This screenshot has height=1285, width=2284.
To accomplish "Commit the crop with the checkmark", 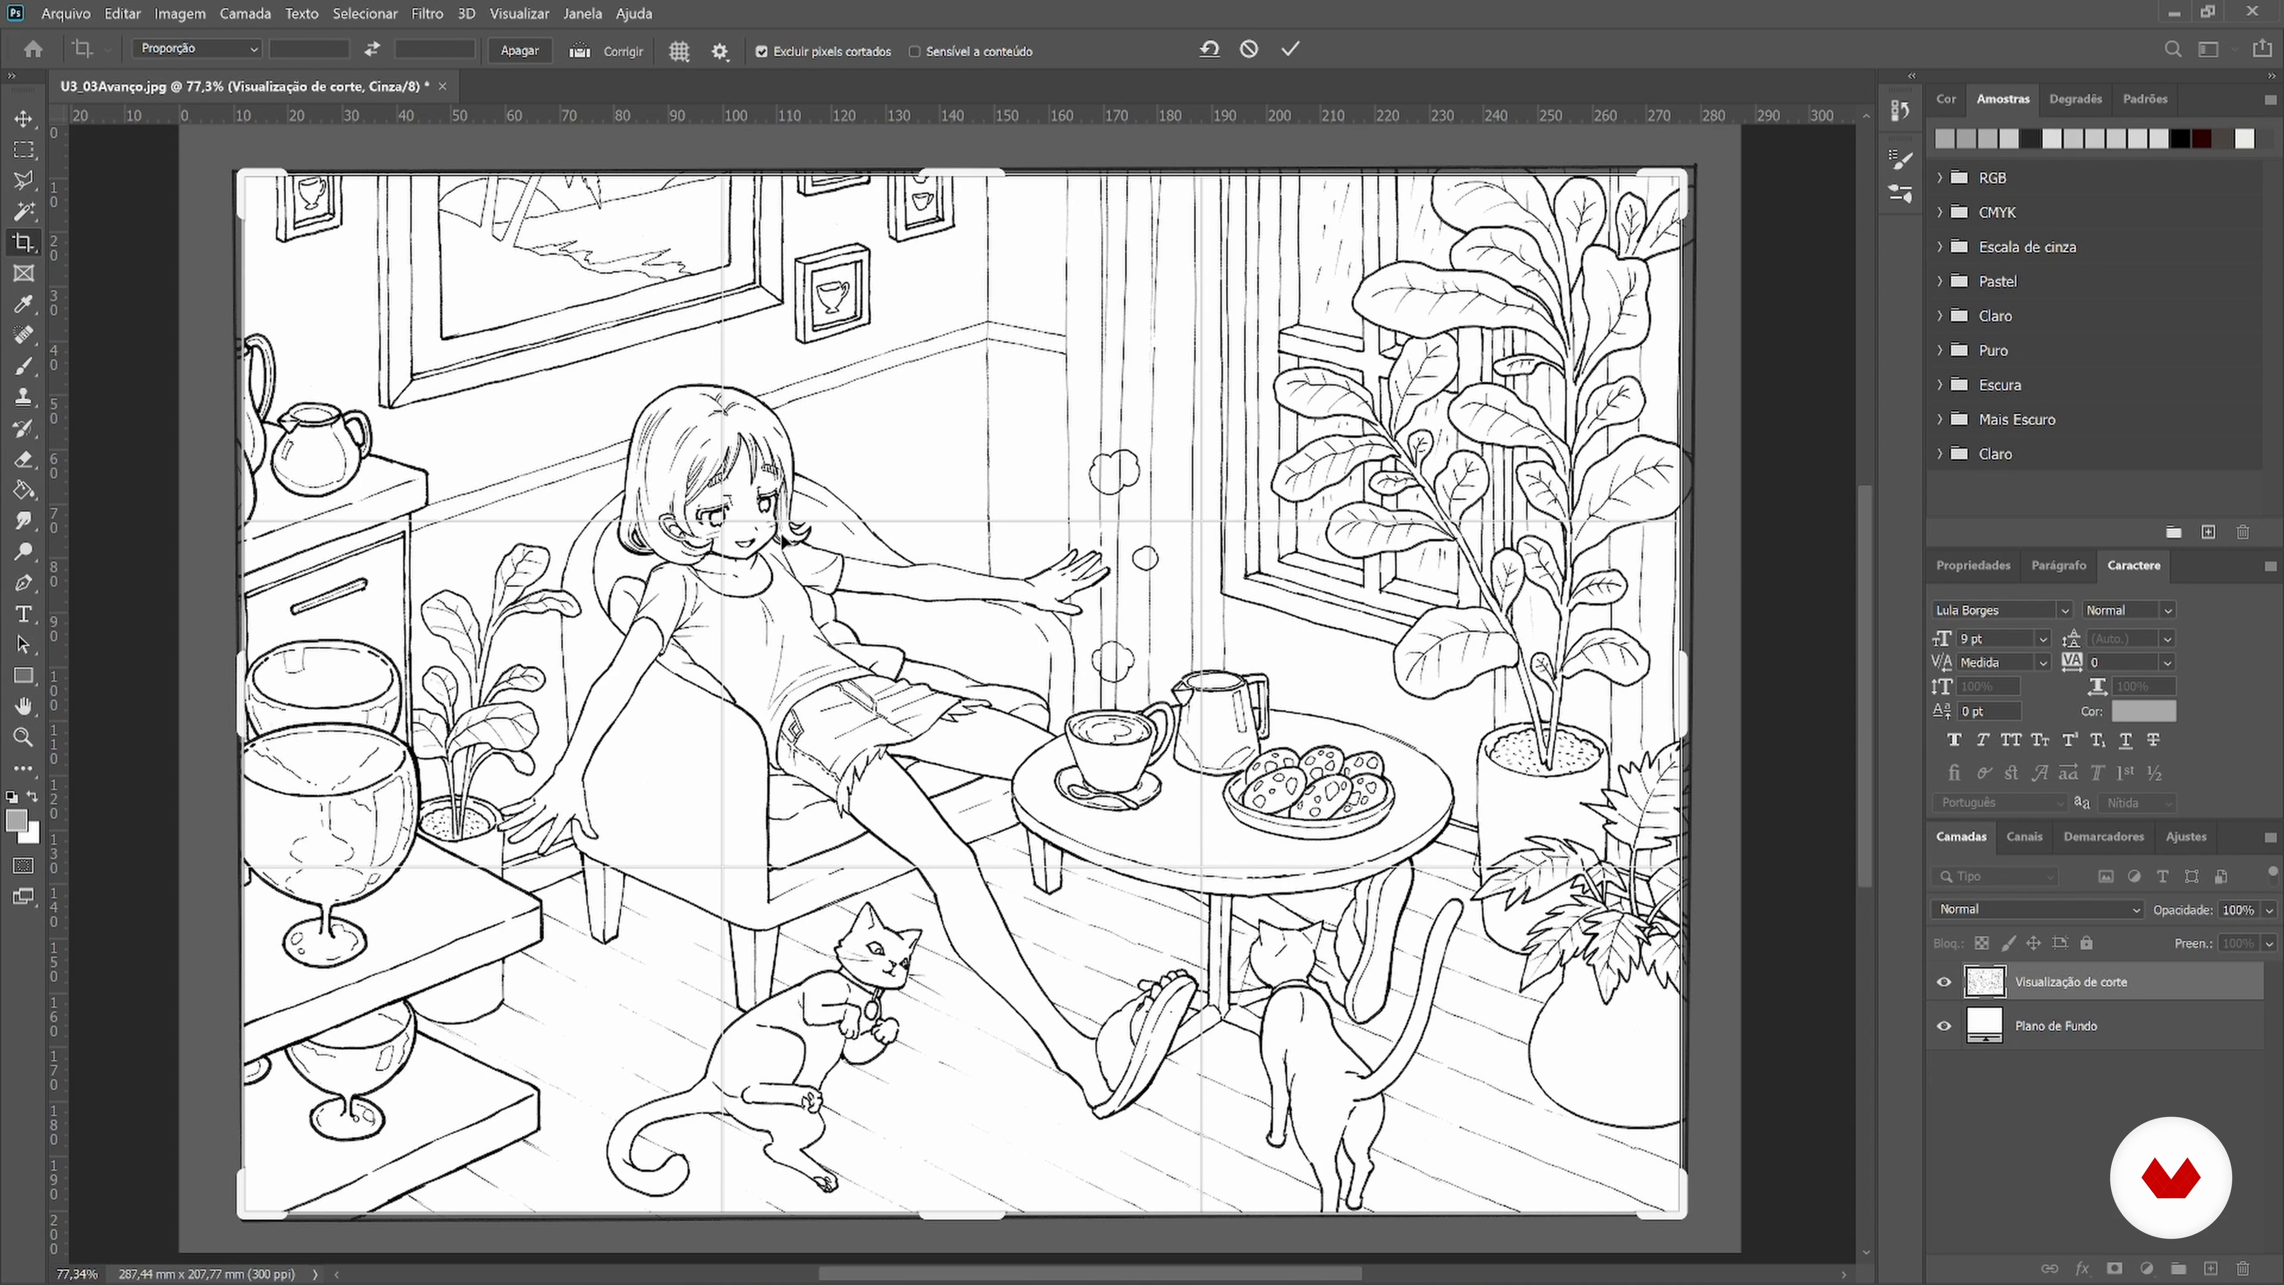I will point(1290,49).
